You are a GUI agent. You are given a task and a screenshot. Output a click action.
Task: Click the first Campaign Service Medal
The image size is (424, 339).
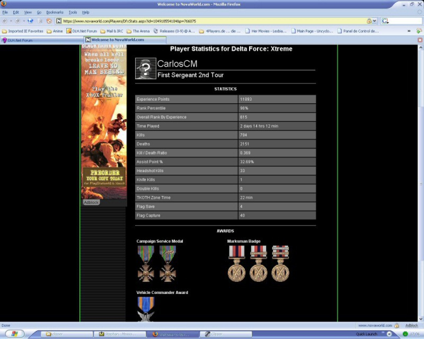(146, 264)
